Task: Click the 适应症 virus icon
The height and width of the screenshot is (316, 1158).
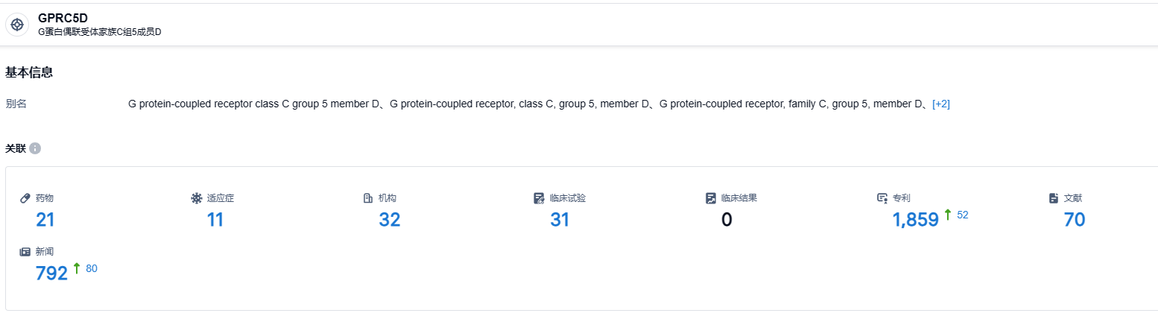Action: [197, 198]
